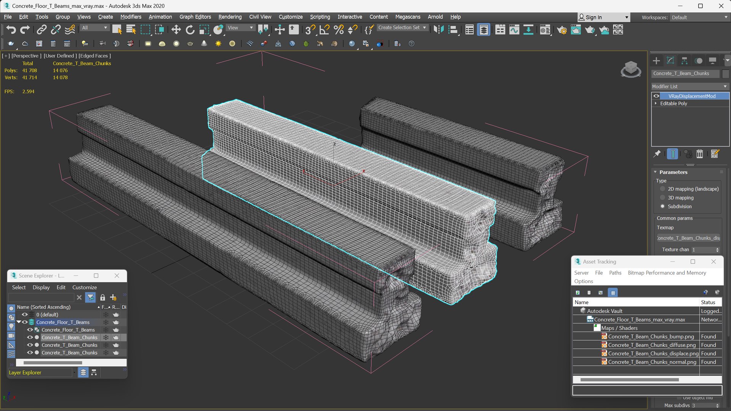Viewport: 731px width, 411px height.
Task: Toggle the Percent Snap icon
Action: pyautogui.click(x=338, y=30)
